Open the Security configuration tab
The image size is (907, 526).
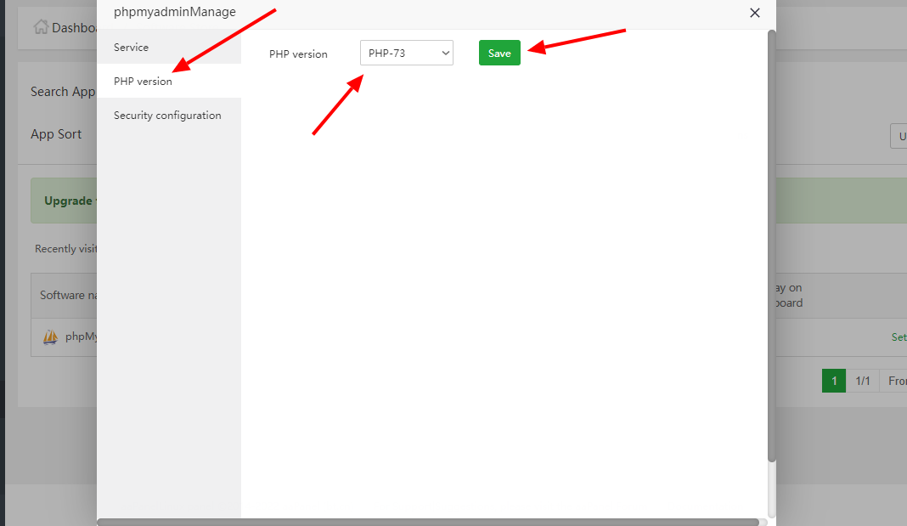coord(168,116)
